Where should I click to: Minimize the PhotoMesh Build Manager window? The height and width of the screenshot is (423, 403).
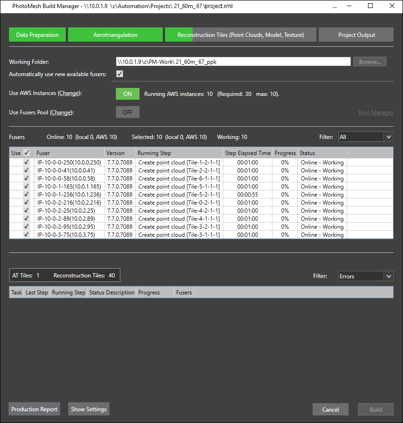point(349,6)
